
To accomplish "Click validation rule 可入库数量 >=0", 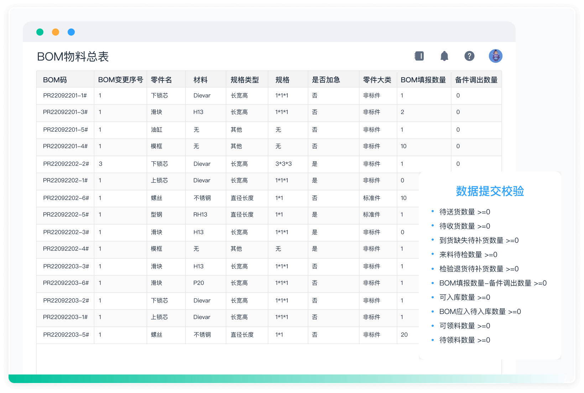I will point(464,297).
